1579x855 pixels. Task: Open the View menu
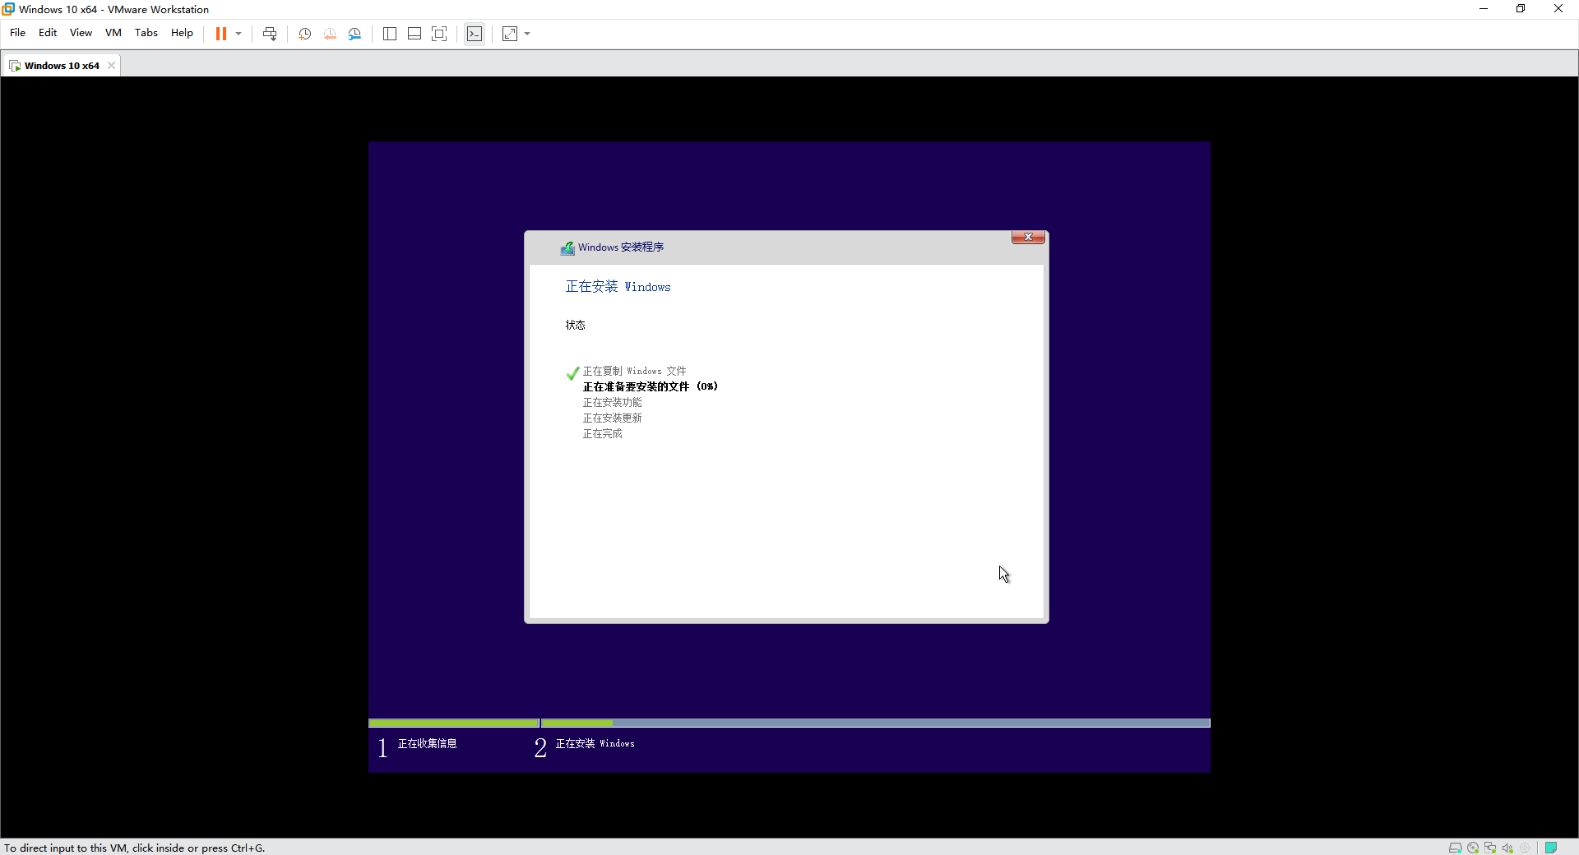point(81,33)
